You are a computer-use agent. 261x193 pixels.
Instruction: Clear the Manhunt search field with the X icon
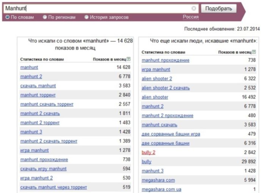pyautogui.click(x=193, y=8)
